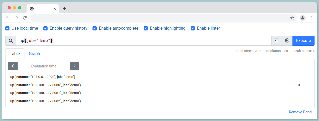Reload the page using the browser refresh icon
Viewport: 319px width, 121px height.
[x=25, y=18]
